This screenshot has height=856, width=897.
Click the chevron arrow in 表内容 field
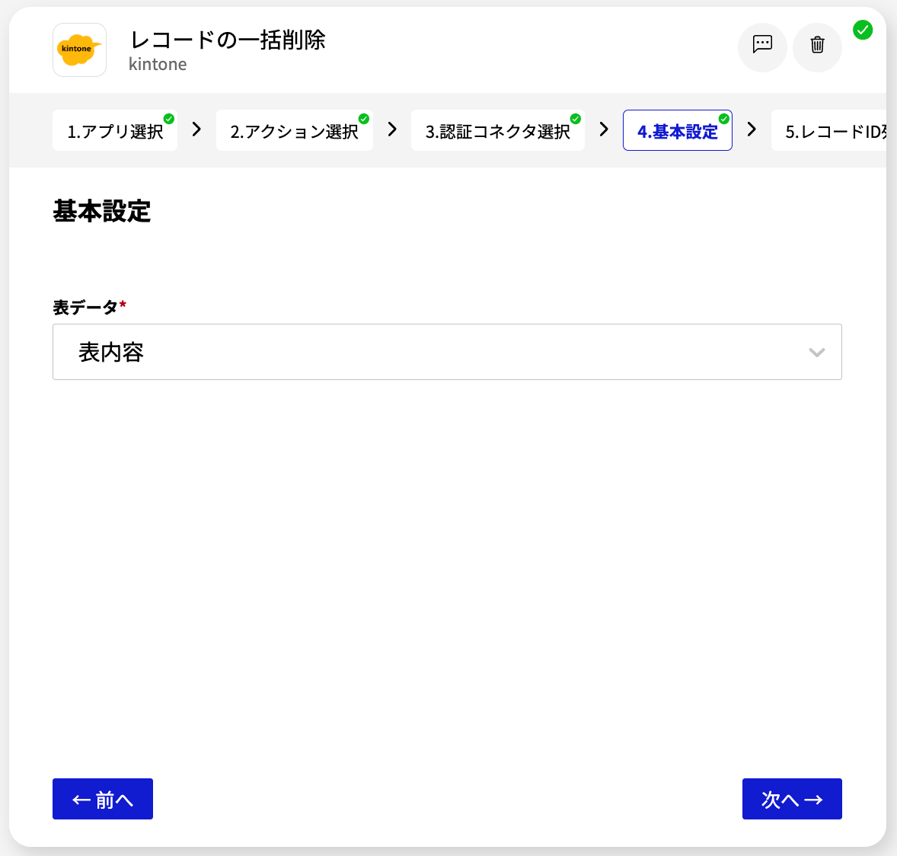tap(816, 353)
